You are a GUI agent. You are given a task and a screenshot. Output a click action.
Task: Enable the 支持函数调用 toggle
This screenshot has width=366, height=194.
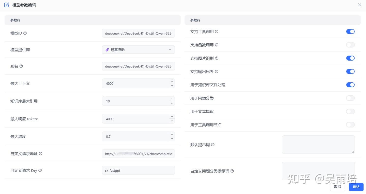click(x=350, y=45)
